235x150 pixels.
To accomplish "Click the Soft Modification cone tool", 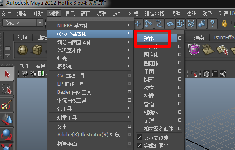I will [7, 119].
